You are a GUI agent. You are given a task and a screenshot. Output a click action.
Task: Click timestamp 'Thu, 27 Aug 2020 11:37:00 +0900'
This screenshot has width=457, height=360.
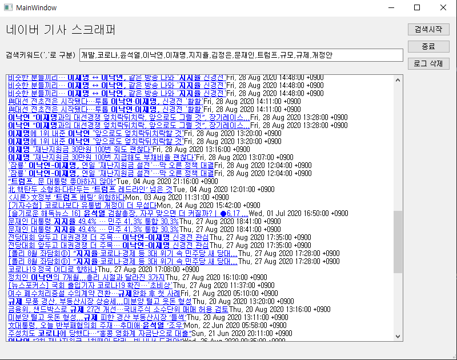[224, 285]
